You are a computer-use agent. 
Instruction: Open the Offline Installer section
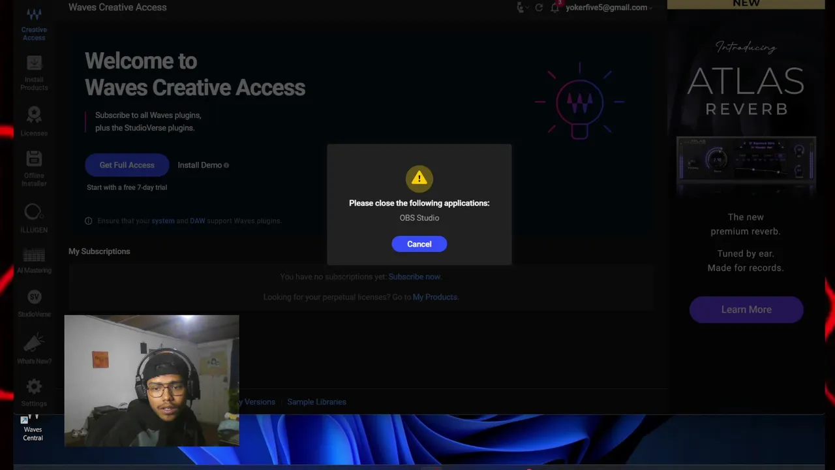(34, 169)
